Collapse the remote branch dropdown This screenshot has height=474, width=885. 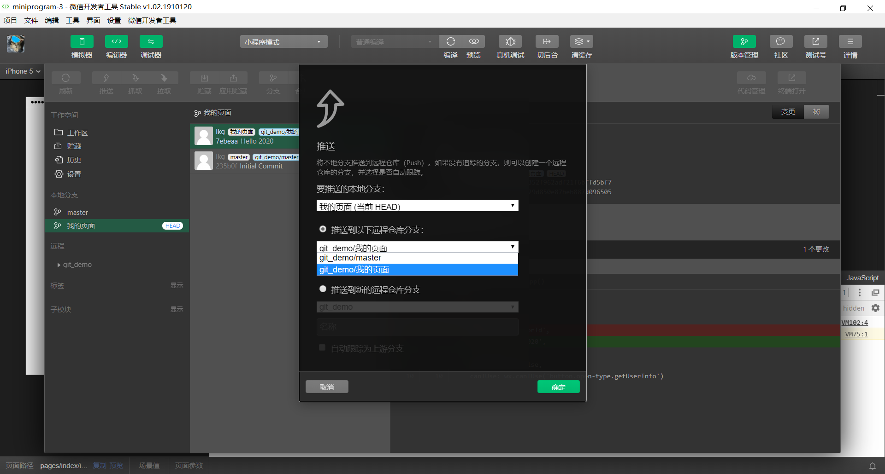coord(418,247)
